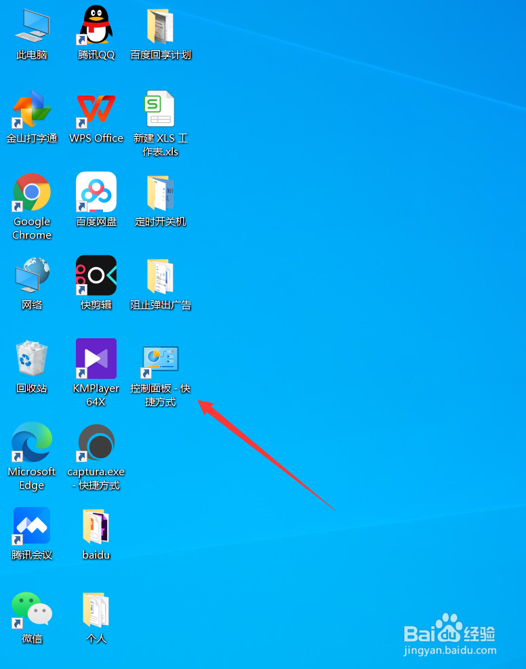Select the 百度网盘 cloud icon

96,192
